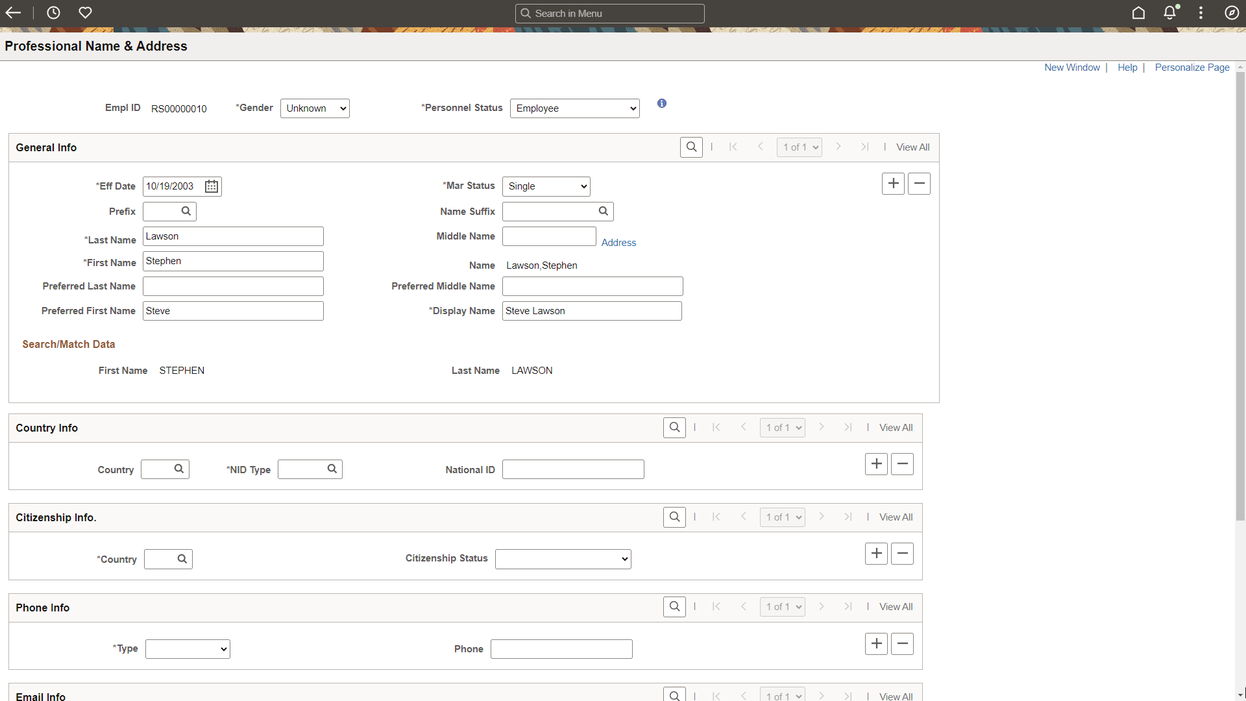The width and height of the screenshot is (1246, 701).
Task: Click the info icon near Personnel Status
Action: [661, 103]
